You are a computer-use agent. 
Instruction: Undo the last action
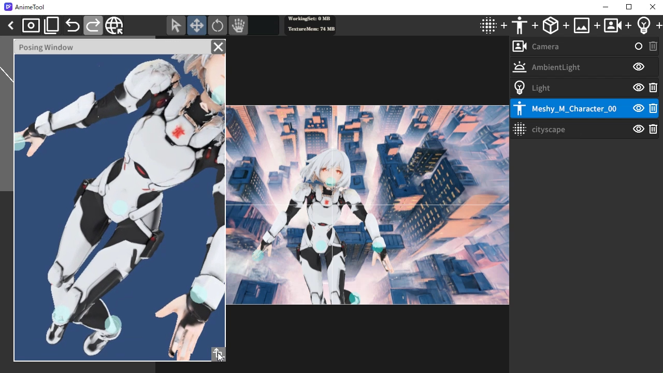pos(73,25)
